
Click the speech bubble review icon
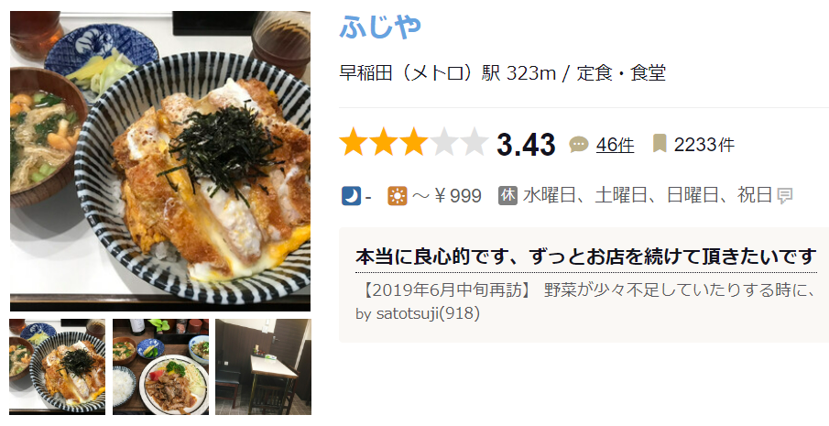tap(579, 145)
